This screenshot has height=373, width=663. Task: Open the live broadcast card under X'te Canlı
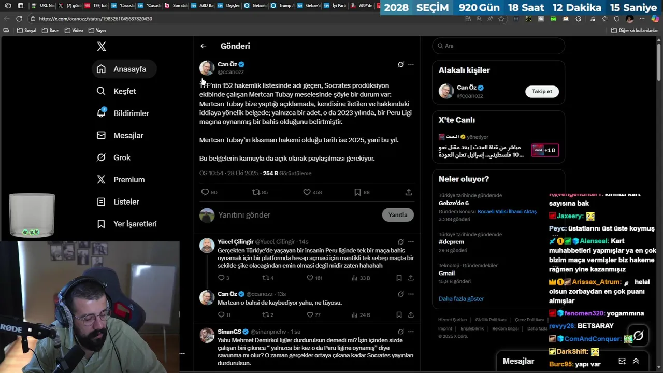tap(498, 146)
